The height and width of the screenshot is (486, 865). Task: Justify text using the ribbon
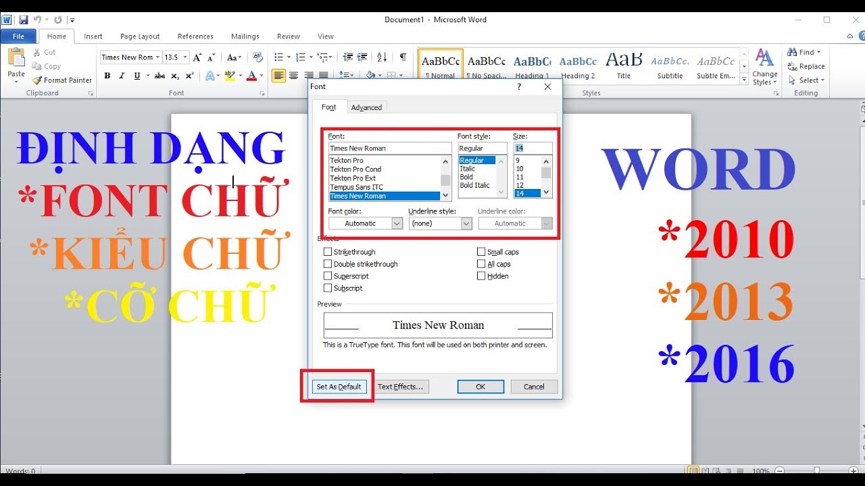[324, 76]
